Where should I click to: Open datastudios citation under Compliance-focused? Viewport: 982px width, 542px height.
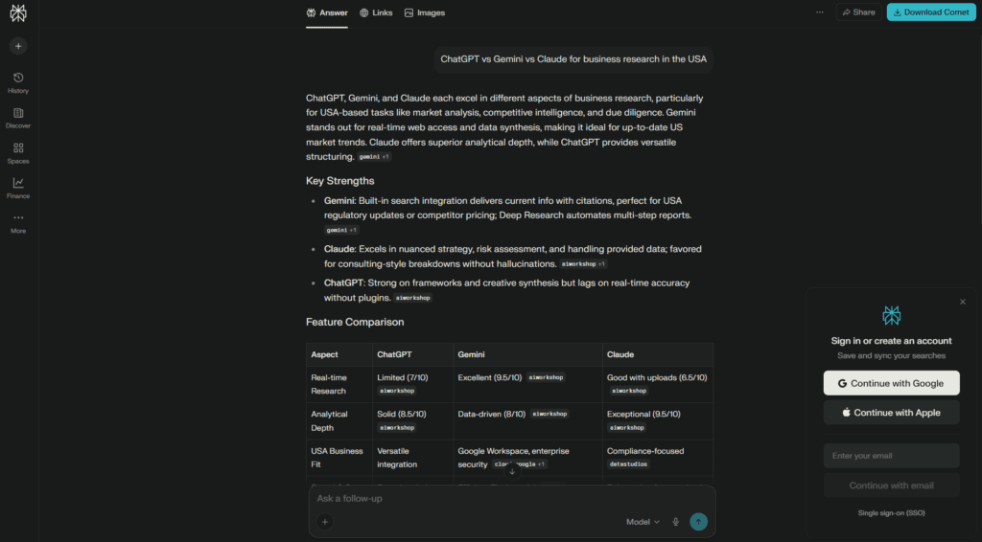tap(628, 464)
